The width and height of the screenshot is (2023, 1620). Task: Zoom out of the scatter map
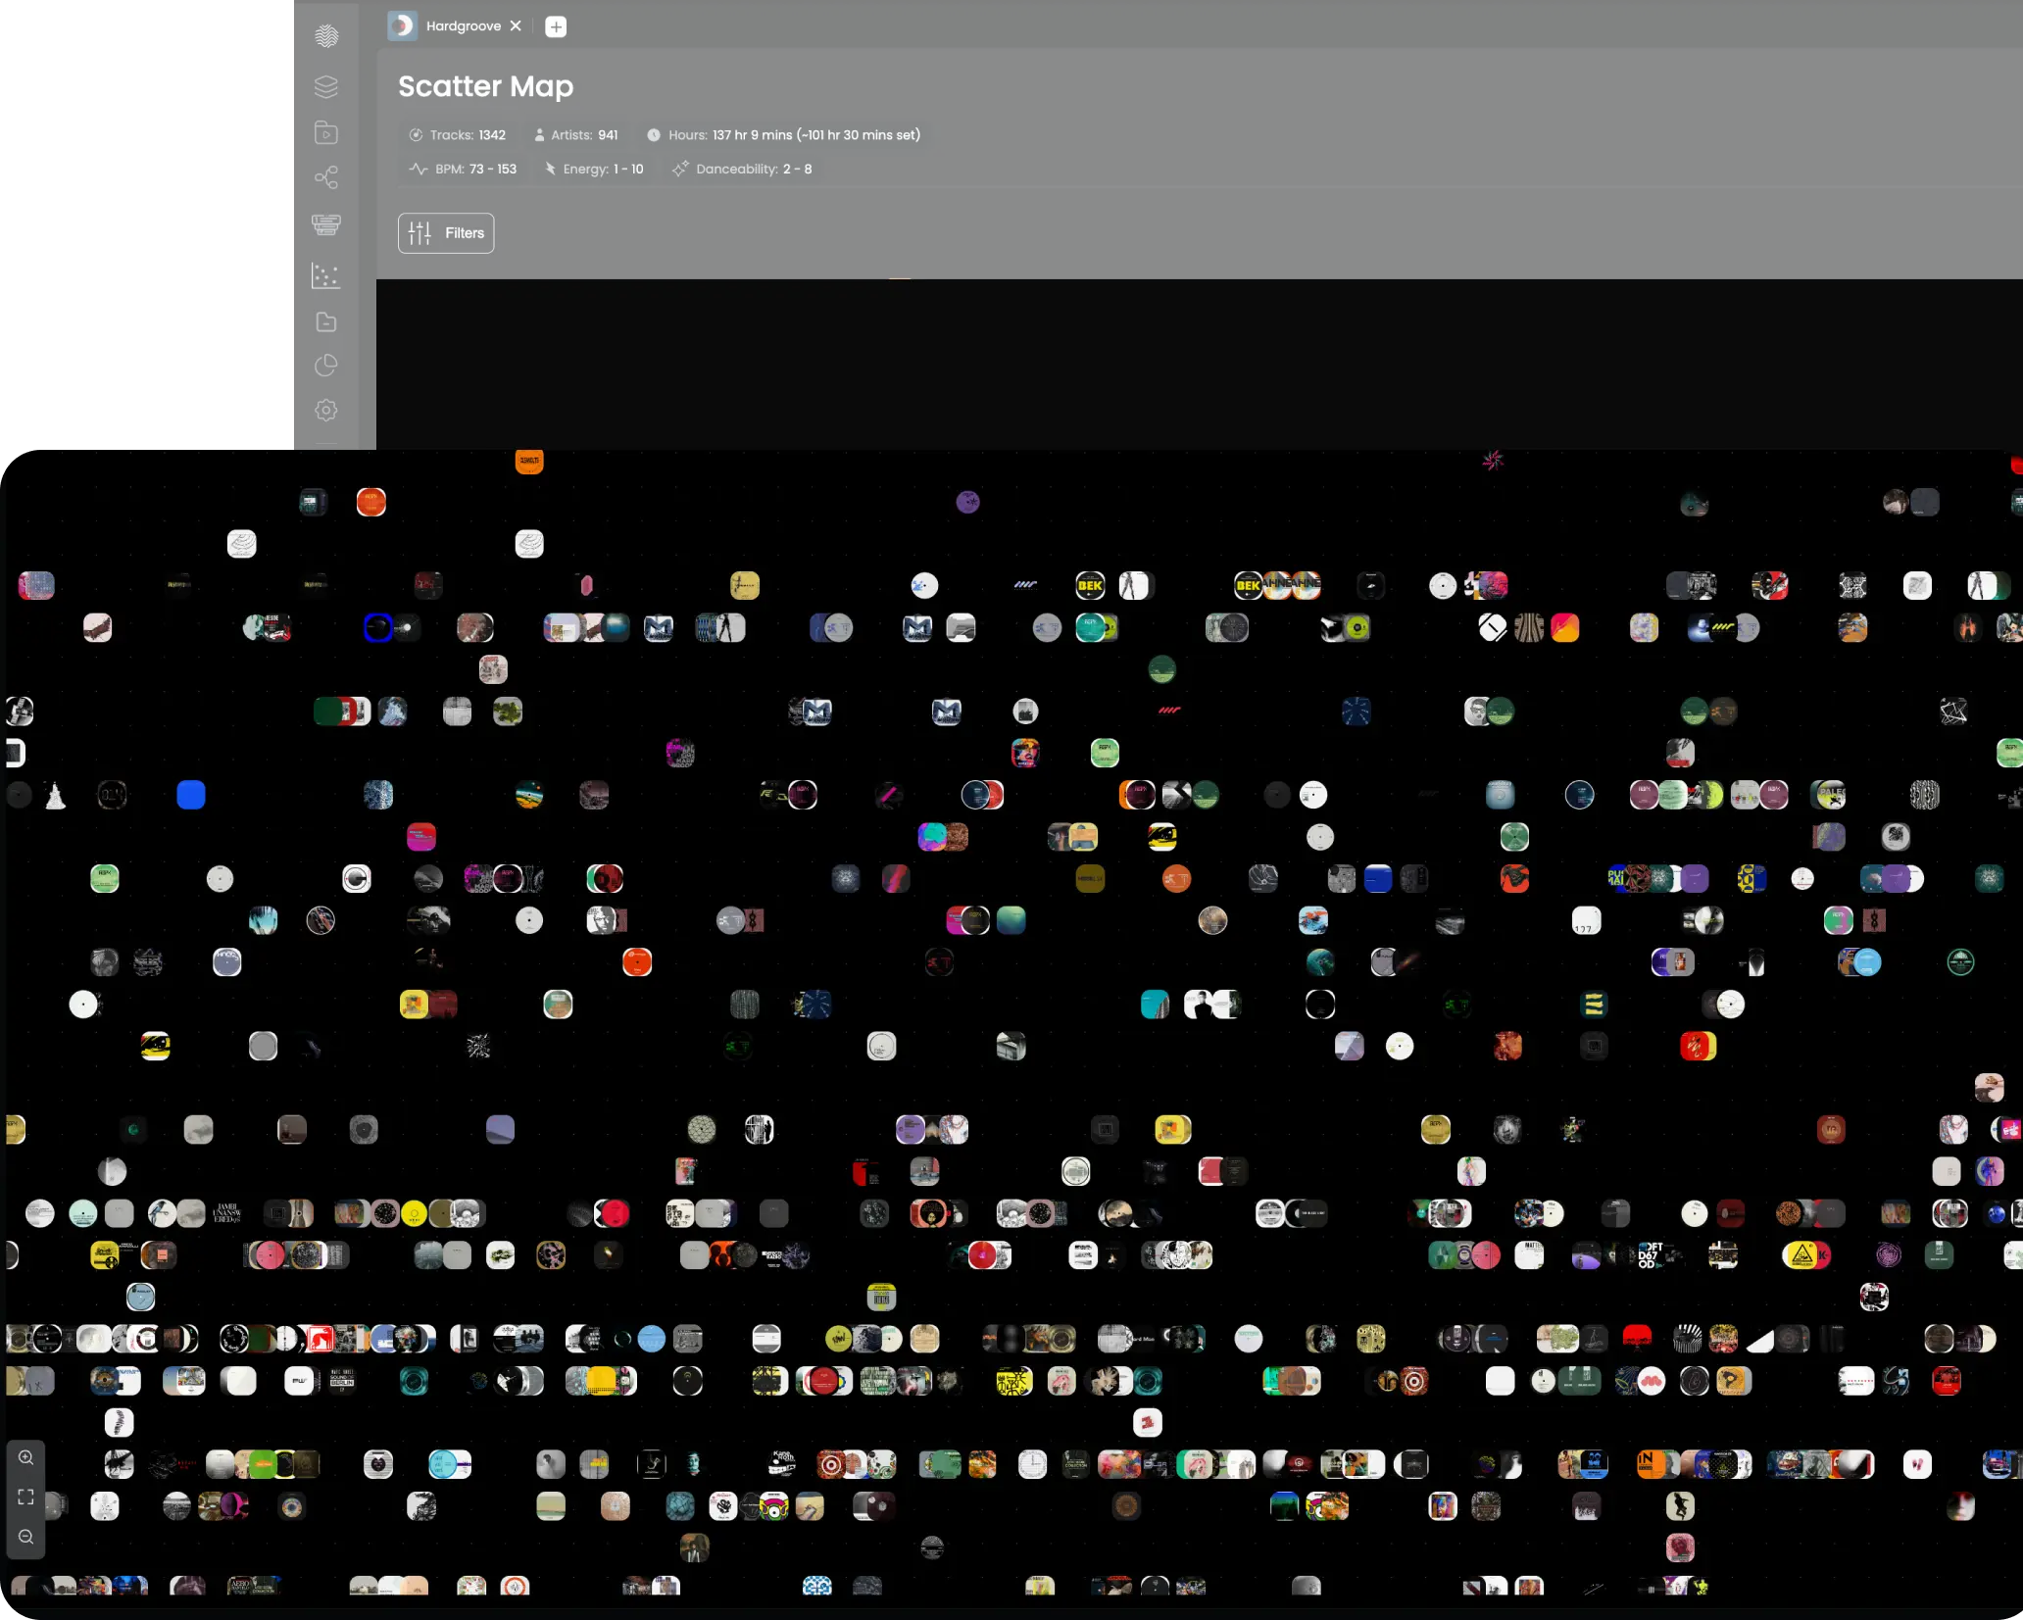tap(26, 1537)
